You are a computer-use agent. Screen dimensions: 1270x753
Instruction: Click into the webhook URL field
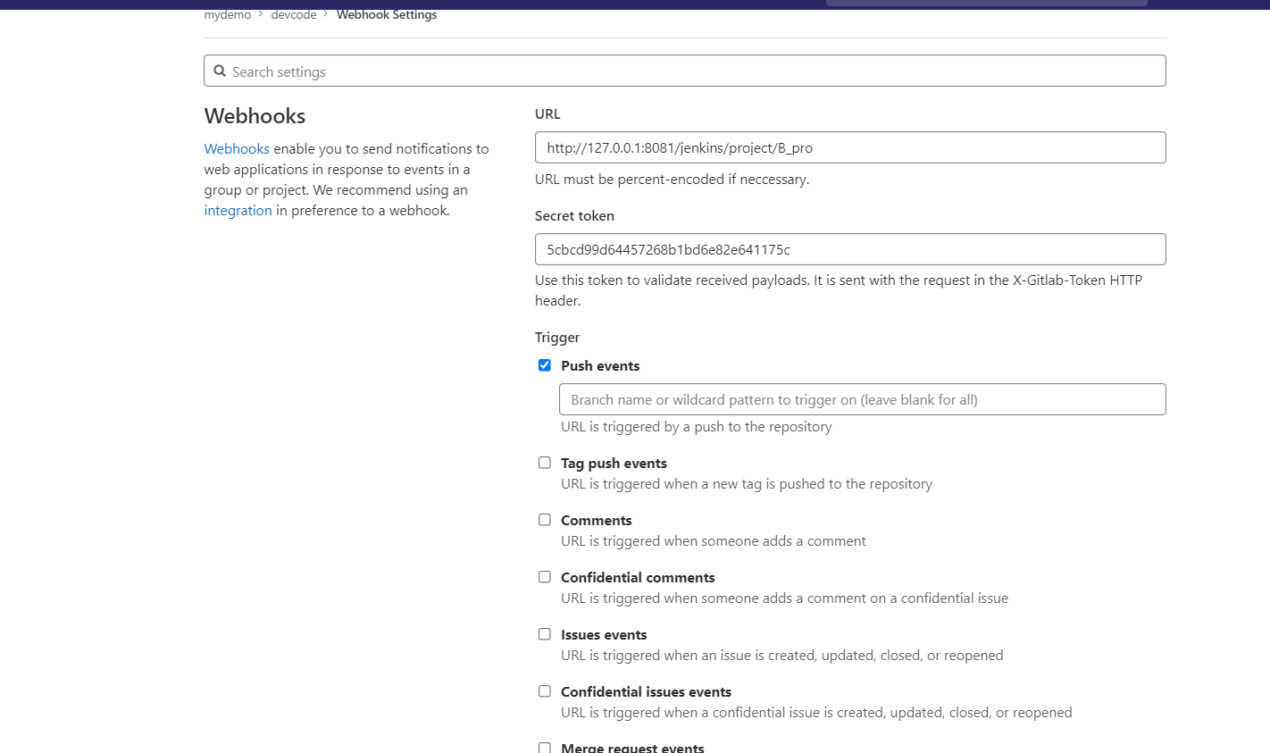pyautogui.click(x=850, y=147)
